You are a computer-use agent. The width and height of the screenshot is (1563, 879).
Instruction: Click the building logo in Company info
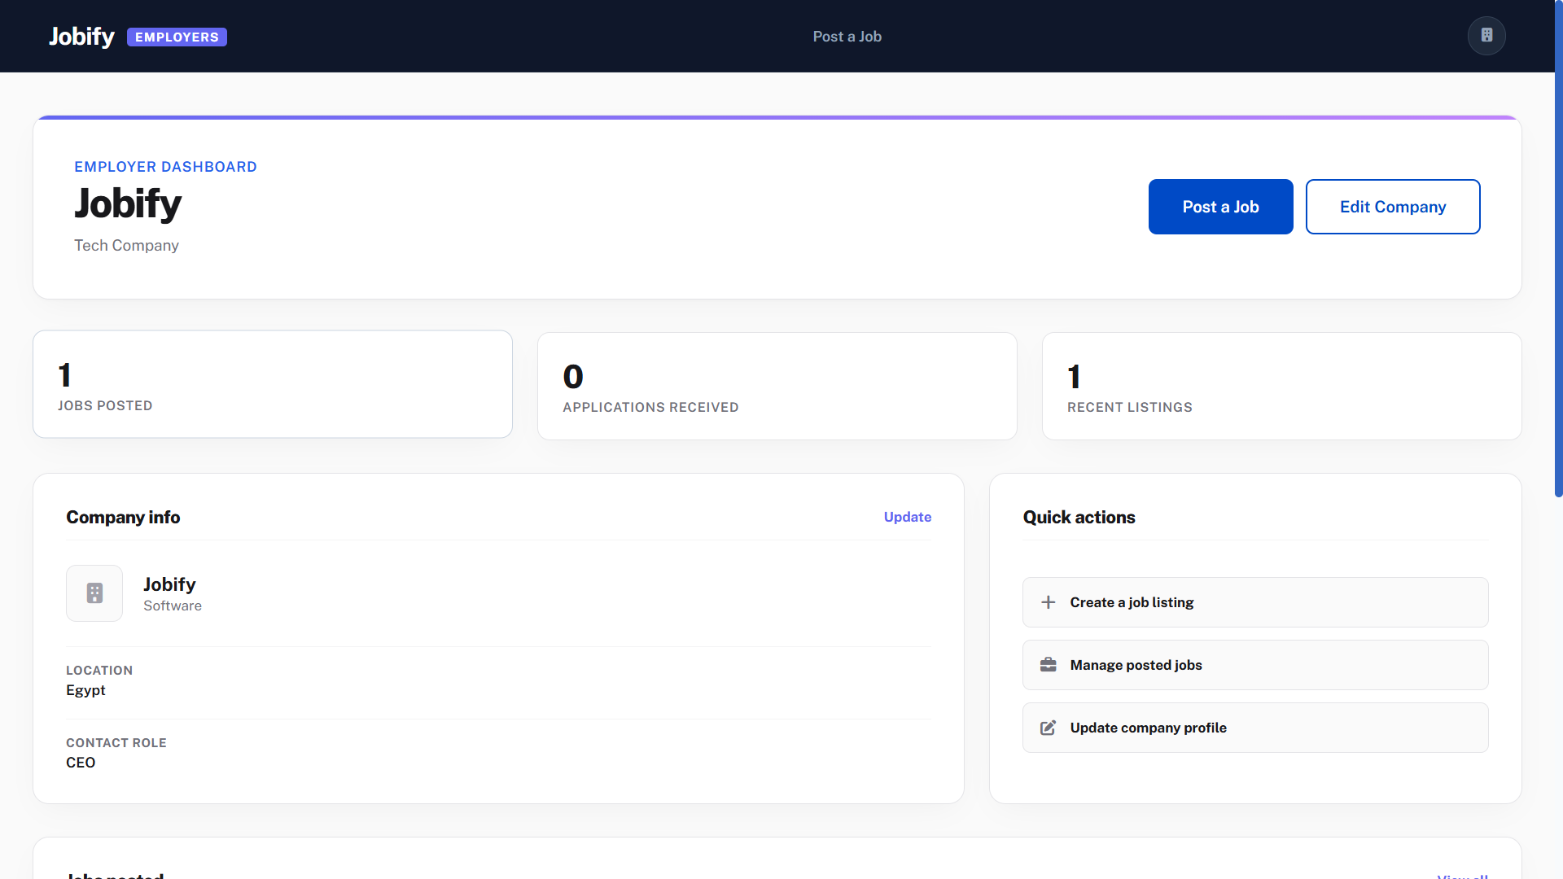tap(94, 593)
